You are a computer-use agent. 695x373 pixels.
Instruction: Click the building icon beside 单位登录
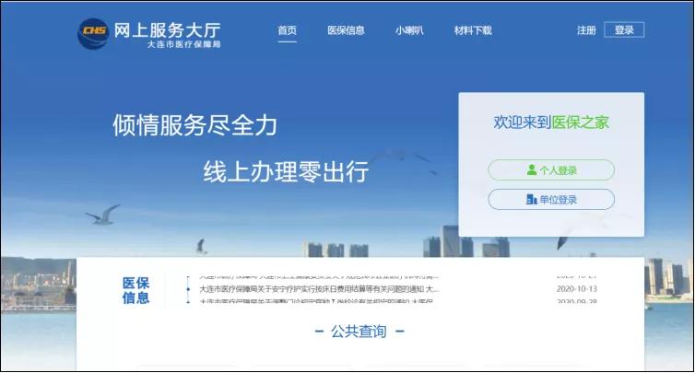pos(532,199)
